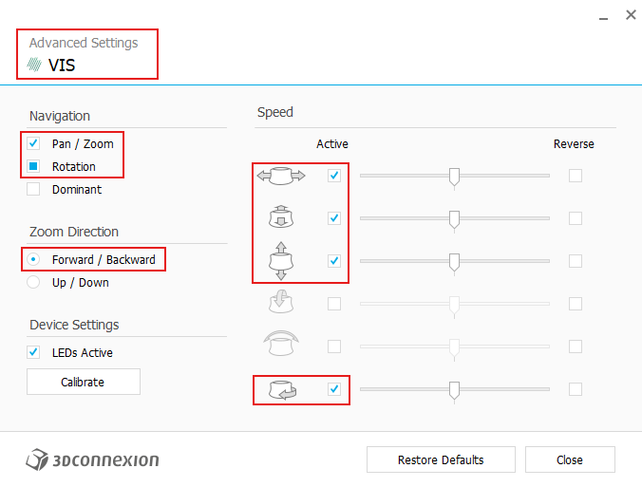
Task: Disable the Active checkbox for spin rotation
Action: coord(334,388)
